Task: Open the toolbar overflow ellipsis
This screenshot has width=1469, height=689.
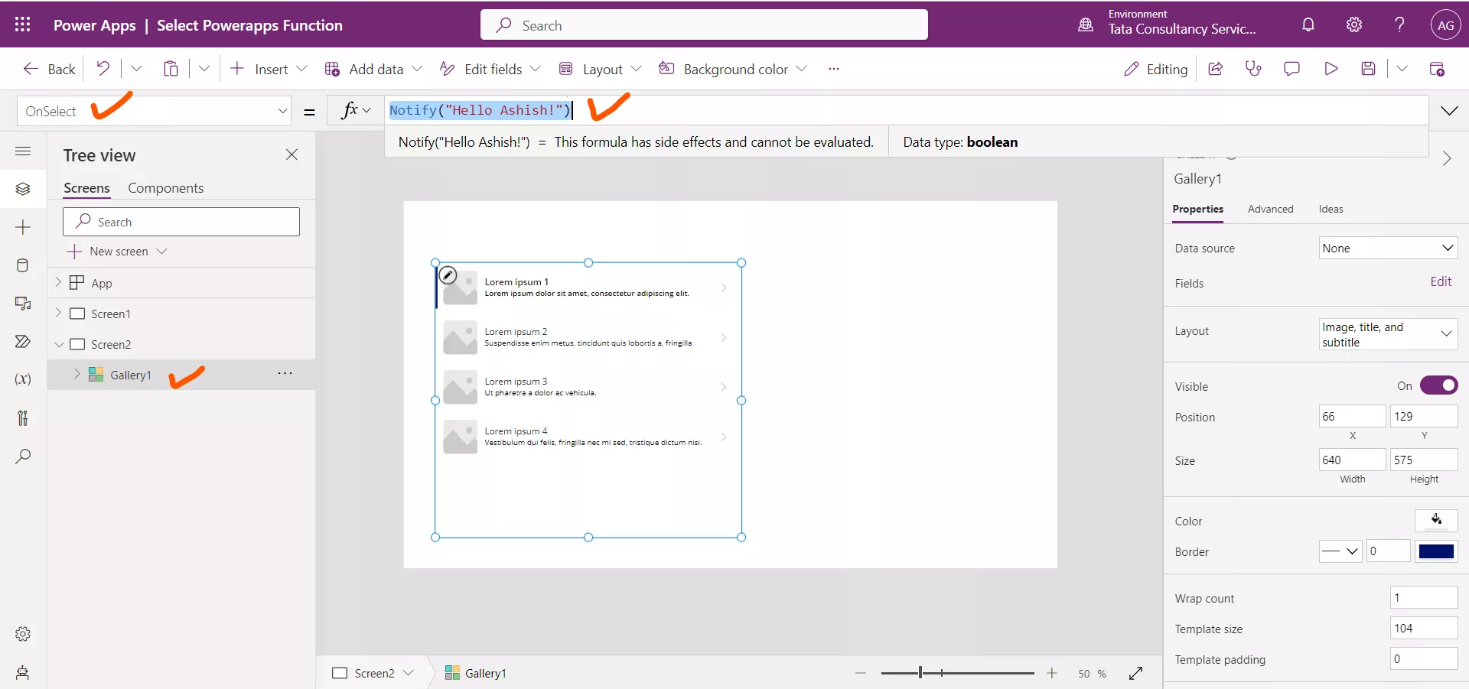Action: pos(834,69)
